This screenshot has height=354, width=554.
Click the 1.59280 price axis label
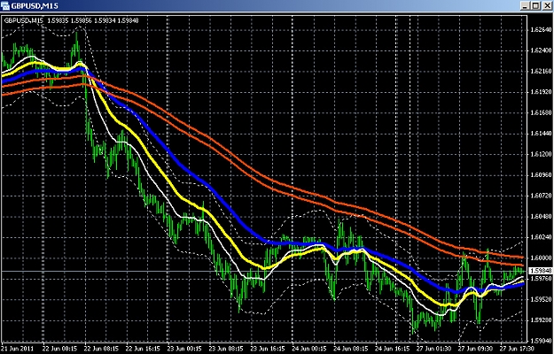point(541,320)
